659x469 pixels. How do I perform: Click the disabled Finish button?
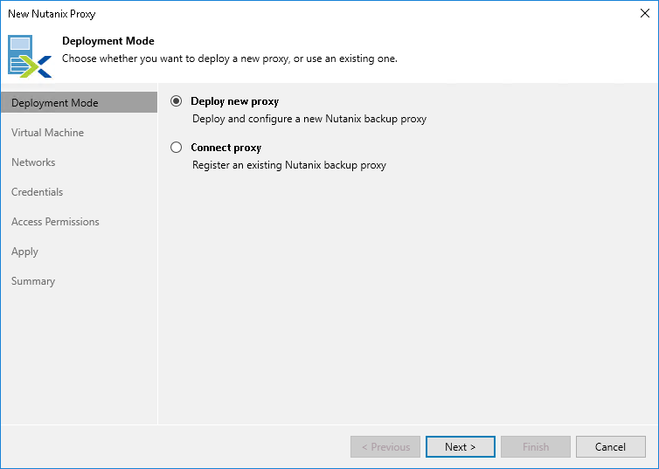tap(536, 447)
